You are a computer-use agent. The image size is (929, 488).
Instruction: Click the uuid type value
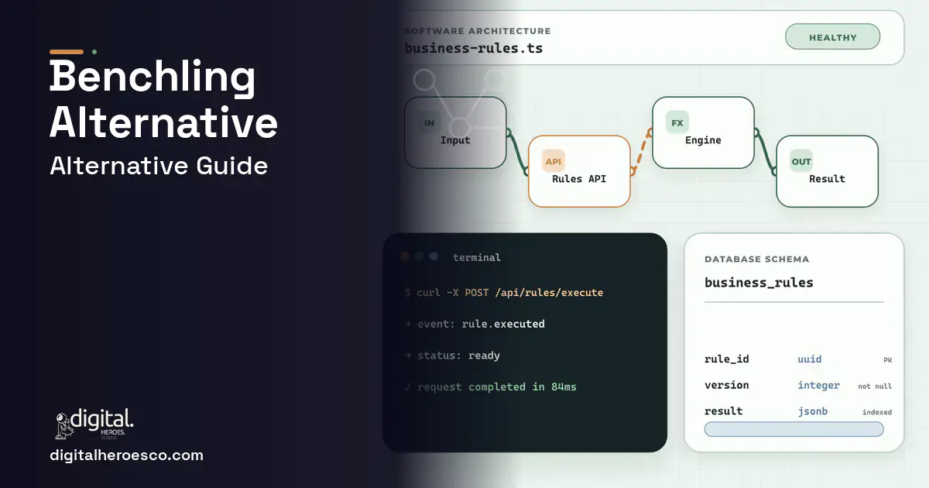pos(810,359)
